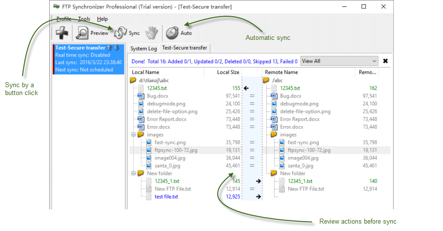Screen dimensions: 443x231
Task: Open the View All filter dropdown
Action: [339, 61]
